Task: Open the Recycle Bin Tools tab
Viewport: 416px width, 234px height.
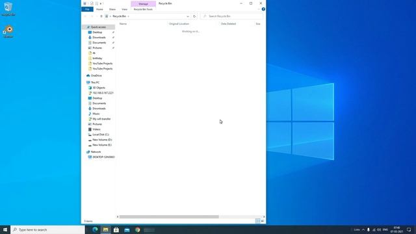Action: [143, 9]
